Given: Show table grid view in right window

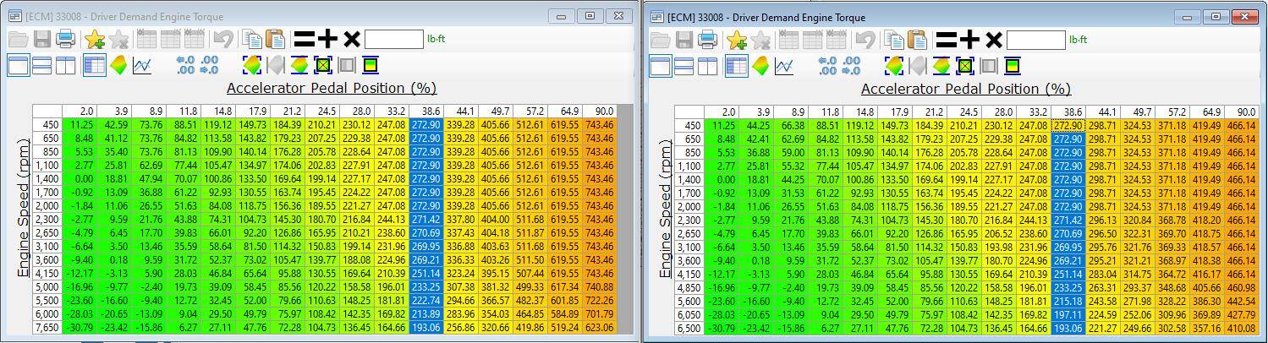Looking at the screenshot, I should pyautogui.click(x=737, y=66).
